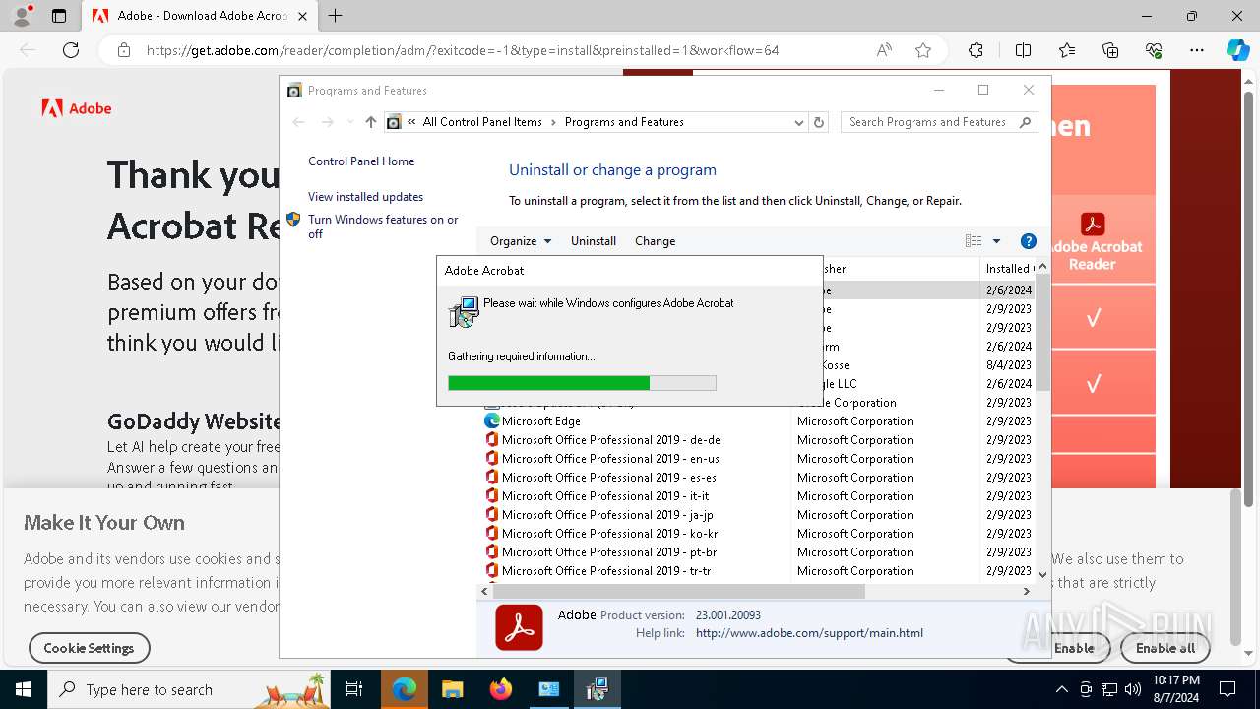The height and width of the screenshot is (709, 1260).
Task: Click the Cookie Settings button
Action: [x=89, y=648]
